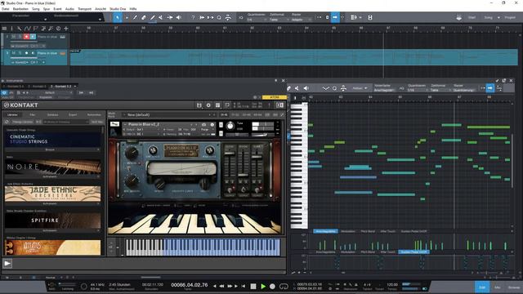Click the Kontakt virtual keyboard strip
Screen dimensions: 523x294
(x=203, y=247)
